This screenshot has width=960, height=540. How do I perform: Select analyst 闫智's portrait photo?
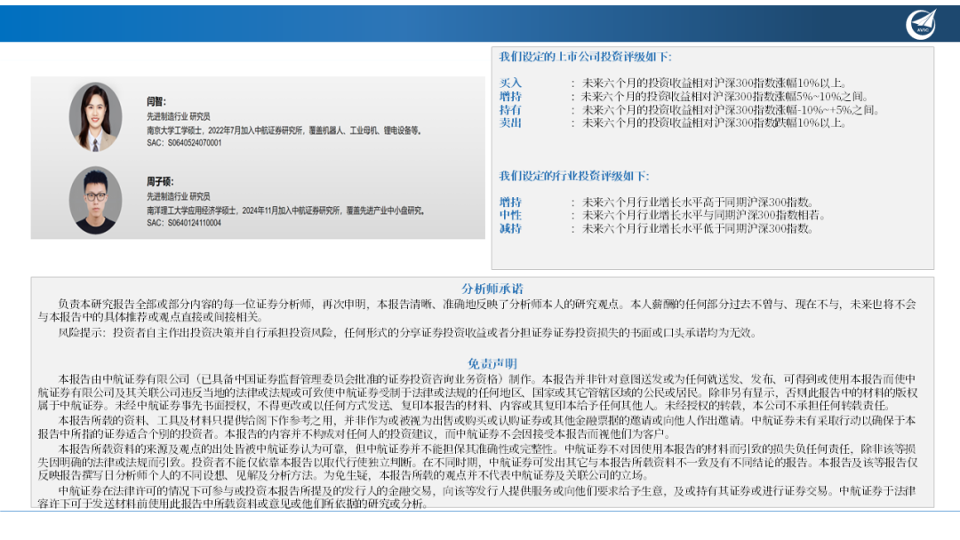tap(95, 117)
